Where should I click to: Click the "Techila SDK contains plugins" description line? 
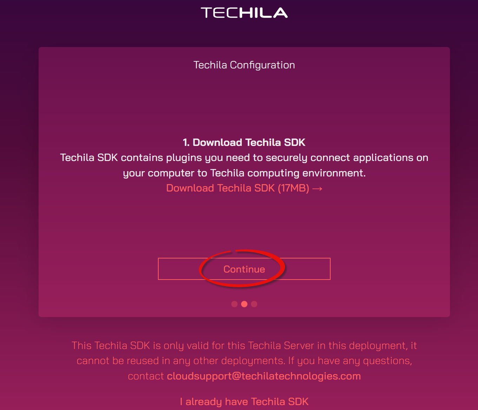click(244, 158)
